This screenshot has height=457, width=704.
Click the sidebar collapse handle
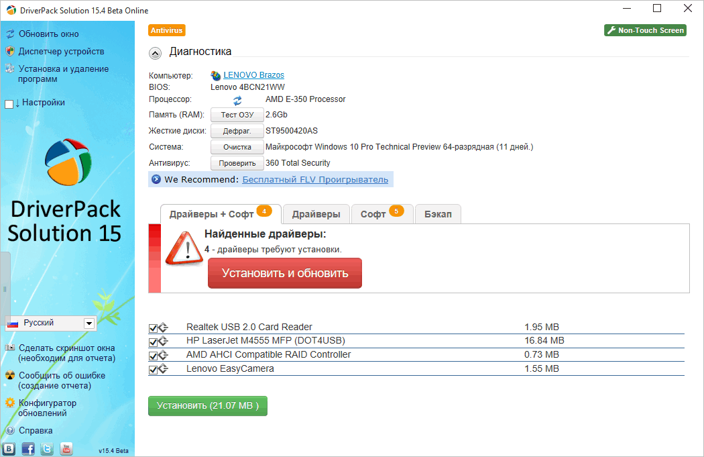tap(5, 289)
